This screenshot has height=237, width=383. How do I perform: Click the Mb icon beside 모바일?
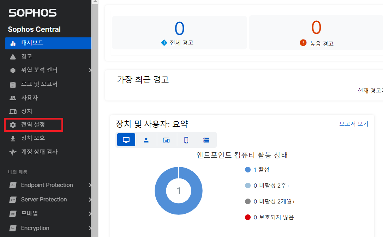[x=13, y=214]
